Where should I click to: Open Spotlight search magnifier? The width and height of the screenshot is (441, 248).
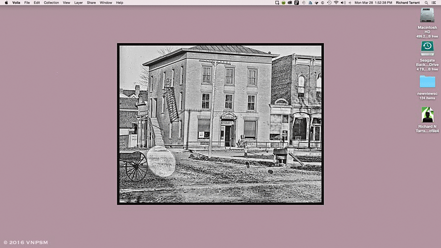[425, 2]
